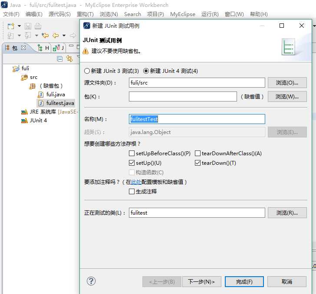Open the 运行(R) menu
316x294 pixels.
(210, 14)
